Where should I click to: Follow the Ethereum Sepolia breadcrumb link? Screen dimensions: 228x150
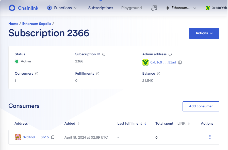coord(37,24)
